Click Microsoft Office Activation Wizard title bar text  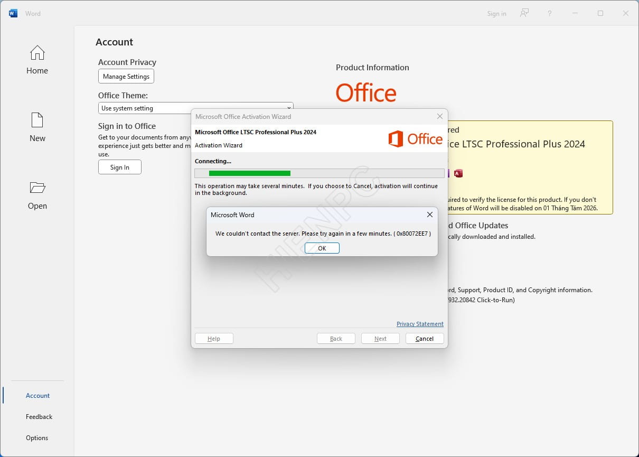[x=243, y=117]
